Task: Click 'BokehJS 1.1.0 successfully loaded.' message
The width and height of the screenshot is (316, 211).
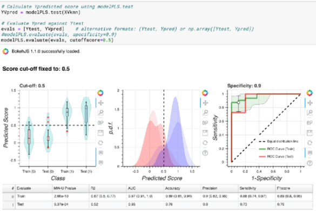Action: click(x=46, y=51)
